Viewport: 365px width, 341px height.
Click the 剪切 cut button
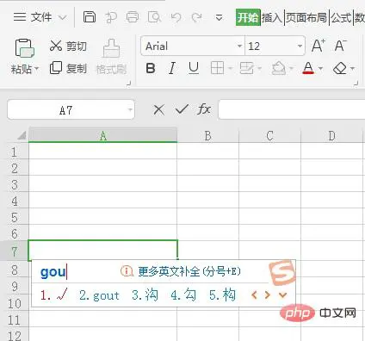68,46
